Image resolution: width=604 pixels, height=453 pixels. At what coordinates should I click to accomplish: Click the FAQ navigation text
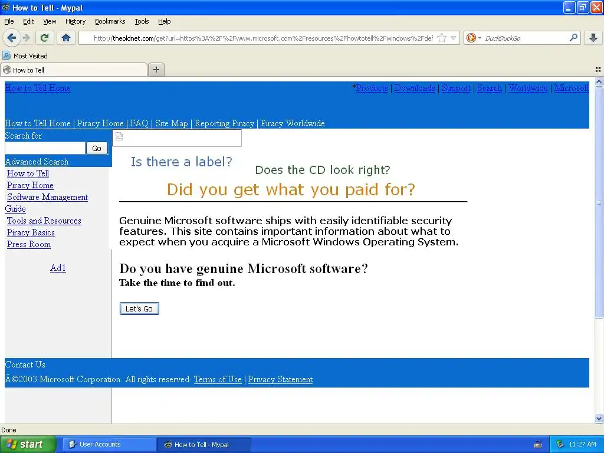tap(139, 123)
